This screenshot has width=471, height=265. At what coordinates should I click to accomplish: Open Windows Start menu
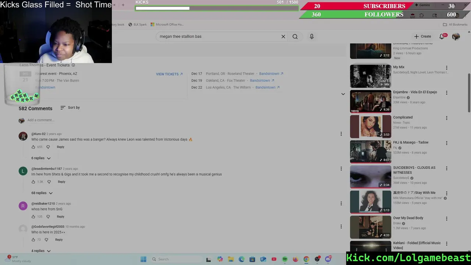[144, 259]
